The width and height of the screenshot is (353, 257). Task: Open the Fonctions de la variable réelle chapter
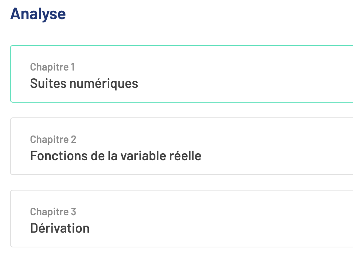[x=115, y=155]
